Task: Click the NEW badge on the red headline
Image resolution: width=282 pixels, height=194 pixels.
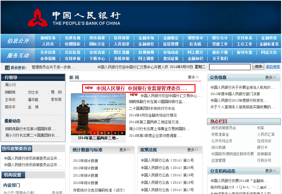Action: coord(89,88)
